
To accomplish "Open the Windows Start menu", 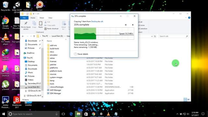I will (x=4, y=114).
